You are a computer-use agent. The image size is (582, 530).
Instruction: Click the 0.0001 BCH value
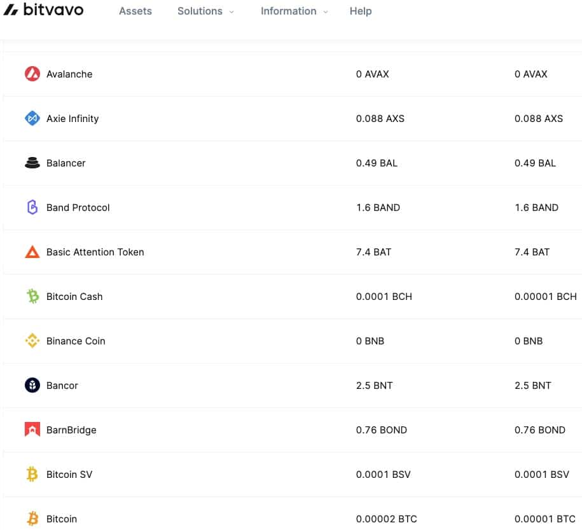tap(384, 297)
